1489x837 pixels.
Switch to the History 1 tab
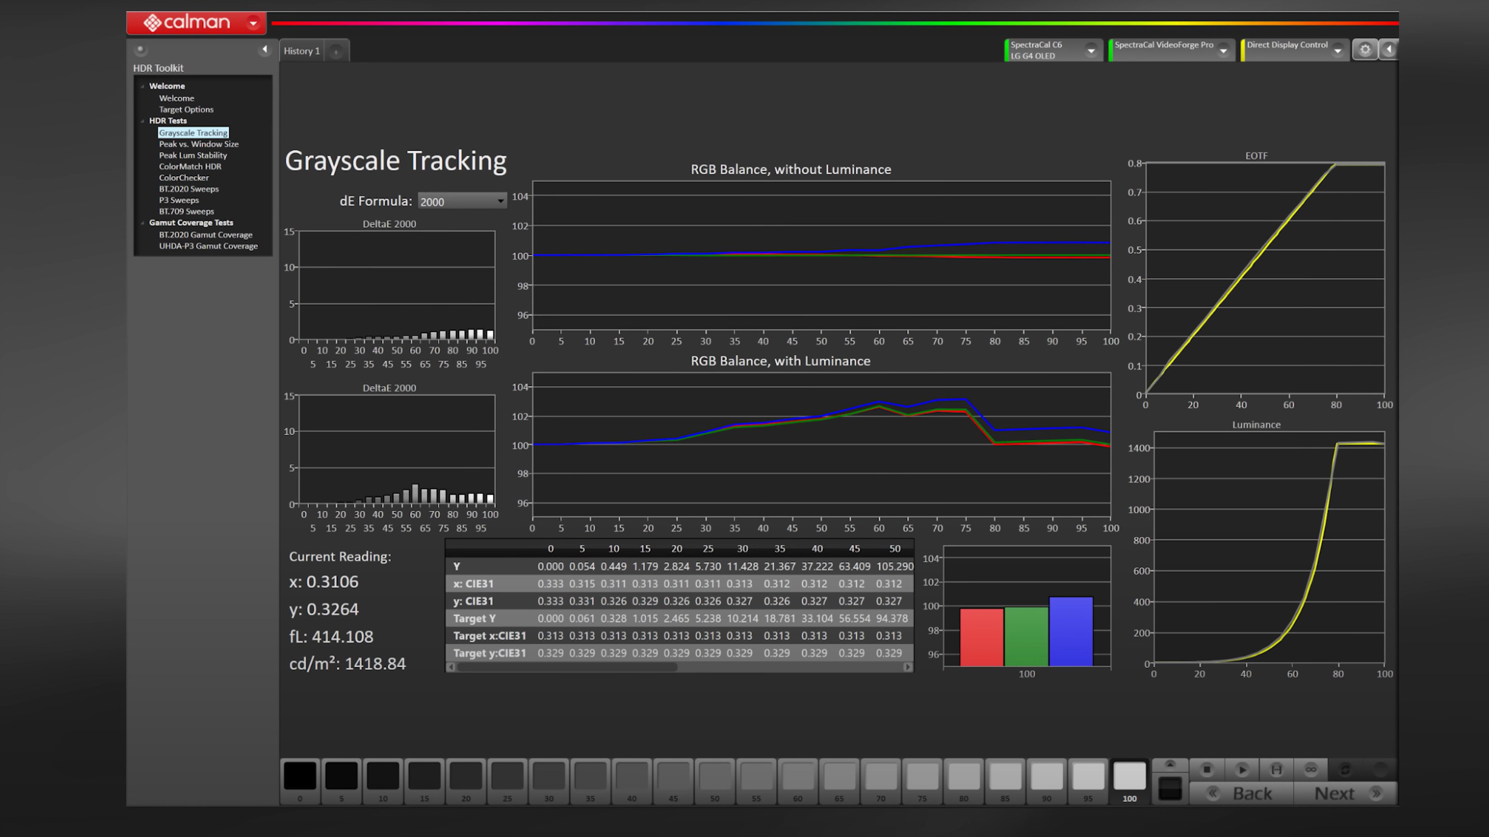(302, 51)
